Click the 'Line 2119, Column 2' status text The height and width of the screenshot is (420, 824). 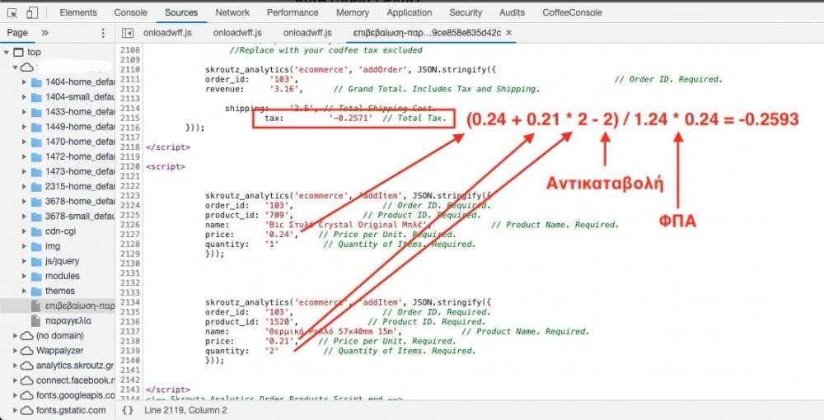(x=185, y=410)
